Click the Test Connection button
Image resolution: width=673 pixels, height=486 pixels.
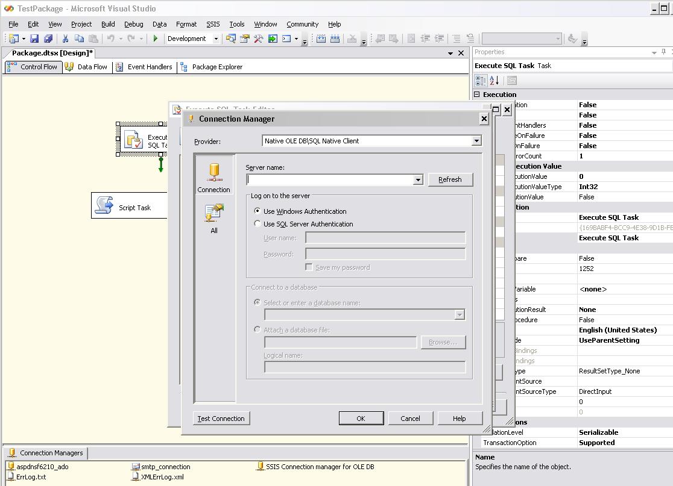coord(221,419)
